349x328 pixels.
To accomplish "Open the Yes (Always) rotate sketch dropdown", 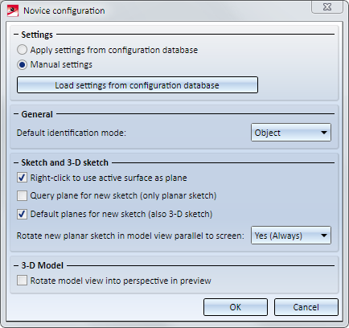I will click(291, 236).
